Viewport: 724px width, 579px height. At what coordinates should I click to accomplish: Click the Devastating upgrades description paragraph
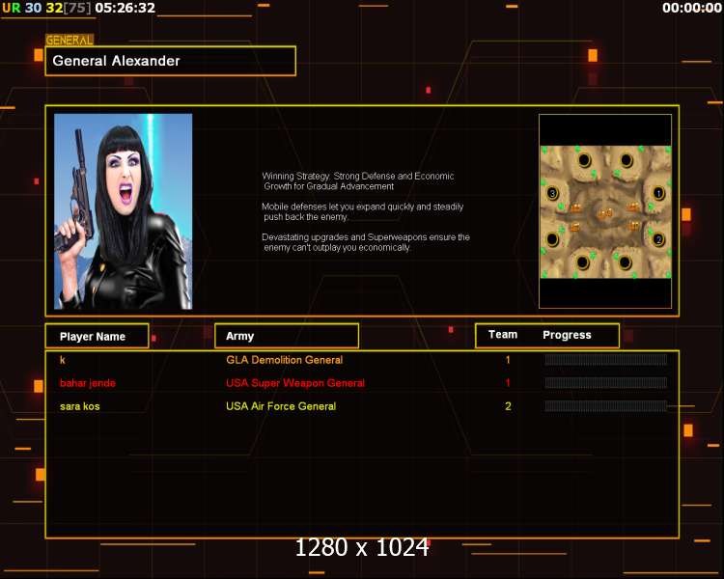click(366, 242)
